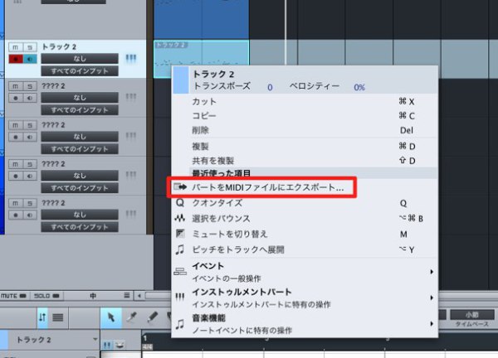The image size is (498, 358).
Task: Click the トランスポーズ value 0
Action: (270, 87)
